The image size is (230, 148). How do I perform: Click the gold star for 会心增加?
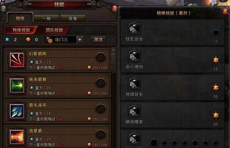(216, 60)
